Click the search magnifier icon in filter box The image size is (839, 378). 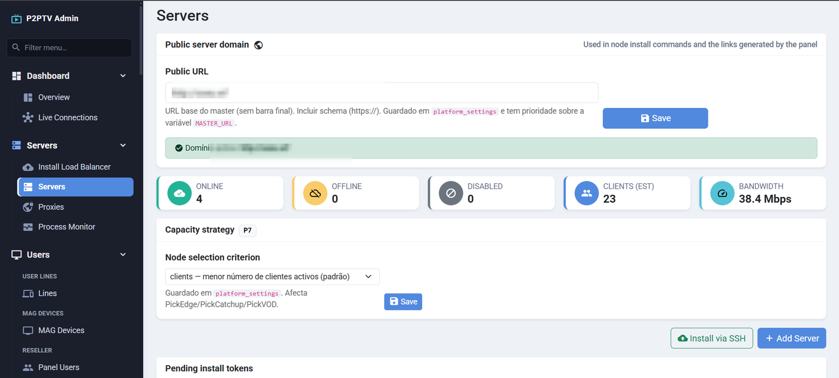(x=16, y=47)
